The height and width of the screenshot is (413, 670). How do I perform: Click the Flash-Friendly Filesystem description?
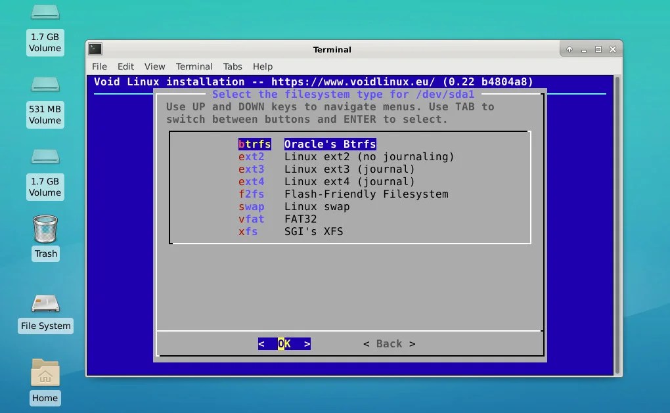[x=366, y=194]
